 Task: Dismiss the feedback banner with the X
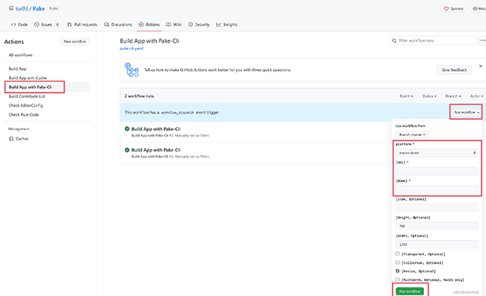coord(481,66)
